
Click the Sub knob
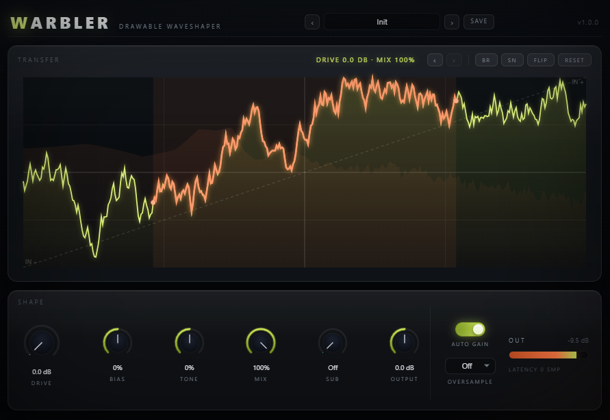(x=333, y=342)
